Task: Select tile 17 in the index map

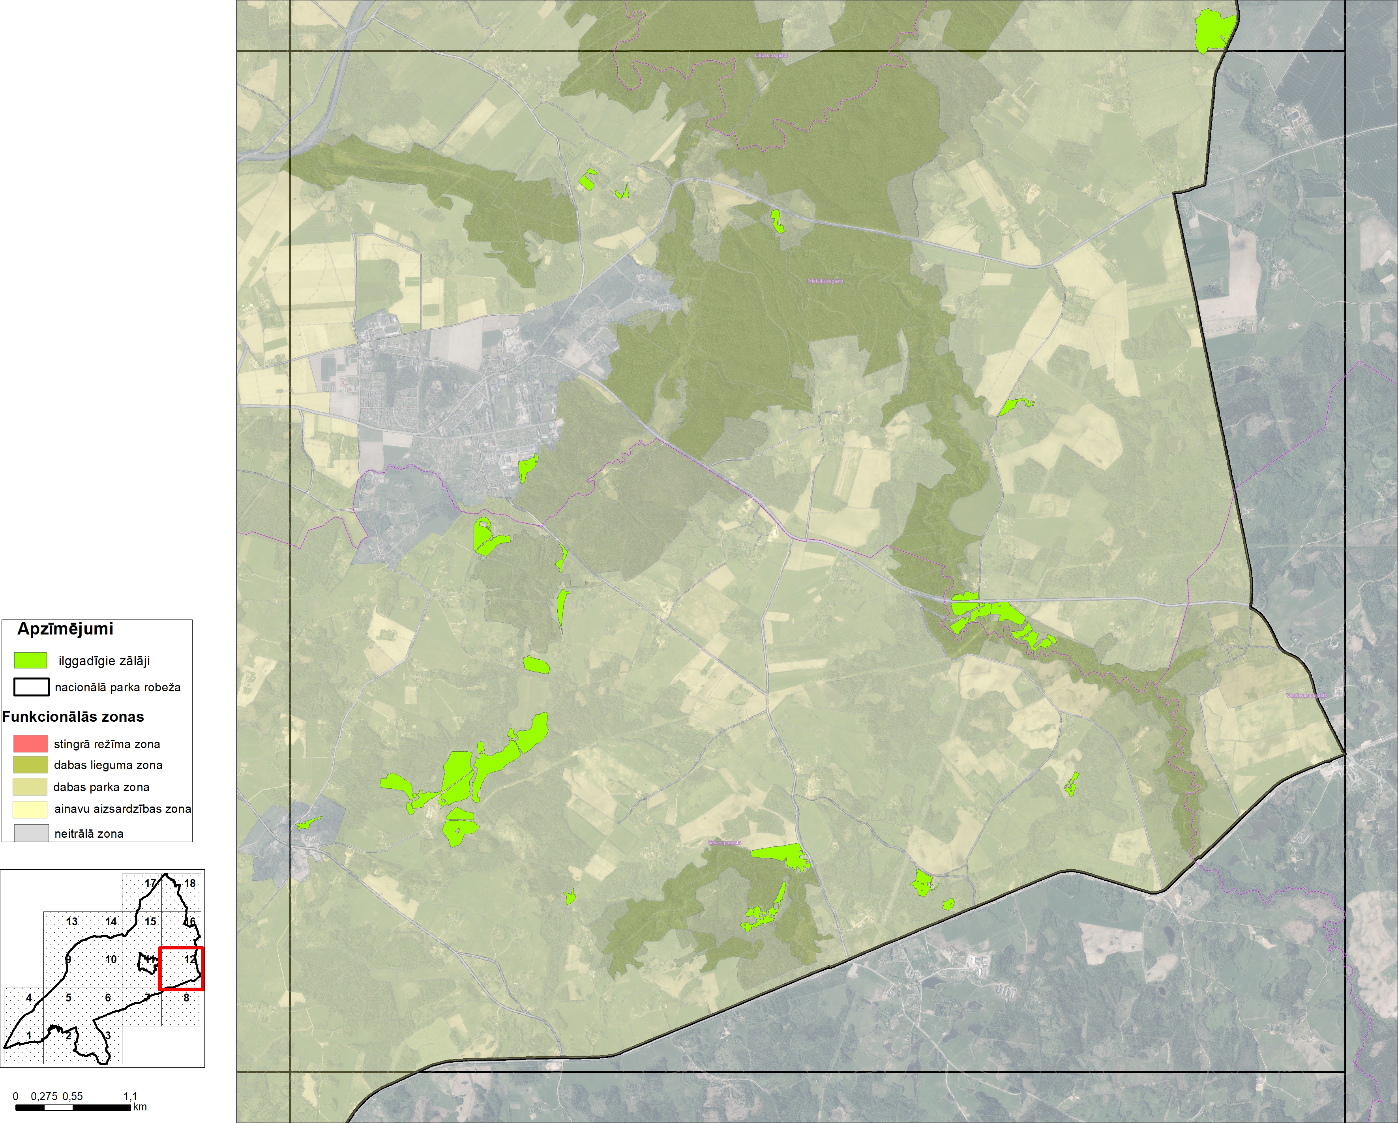Action: [142, 893]
